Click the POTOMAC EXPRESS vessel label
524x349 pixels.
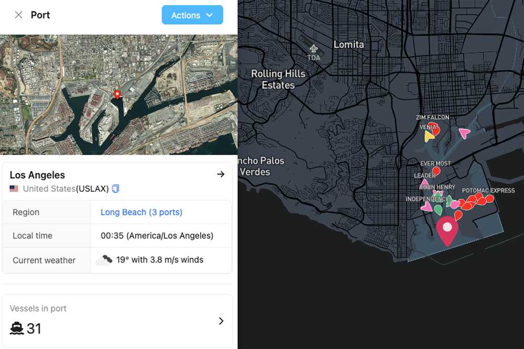(x=488, y=191)
